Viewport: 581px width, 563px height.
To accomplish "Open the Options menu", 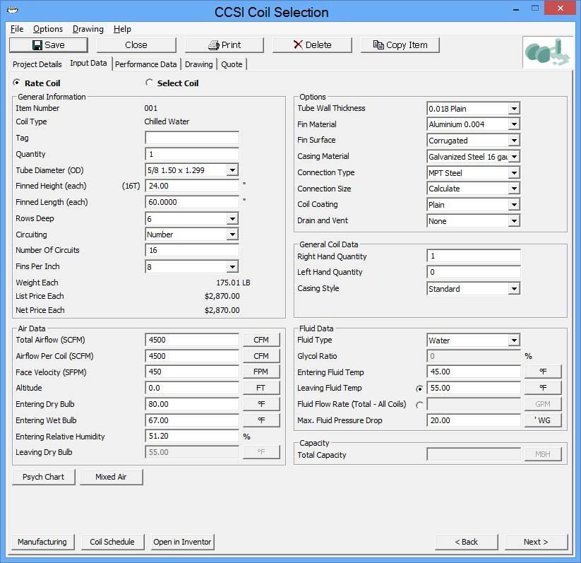I will [x=47, y=29].
